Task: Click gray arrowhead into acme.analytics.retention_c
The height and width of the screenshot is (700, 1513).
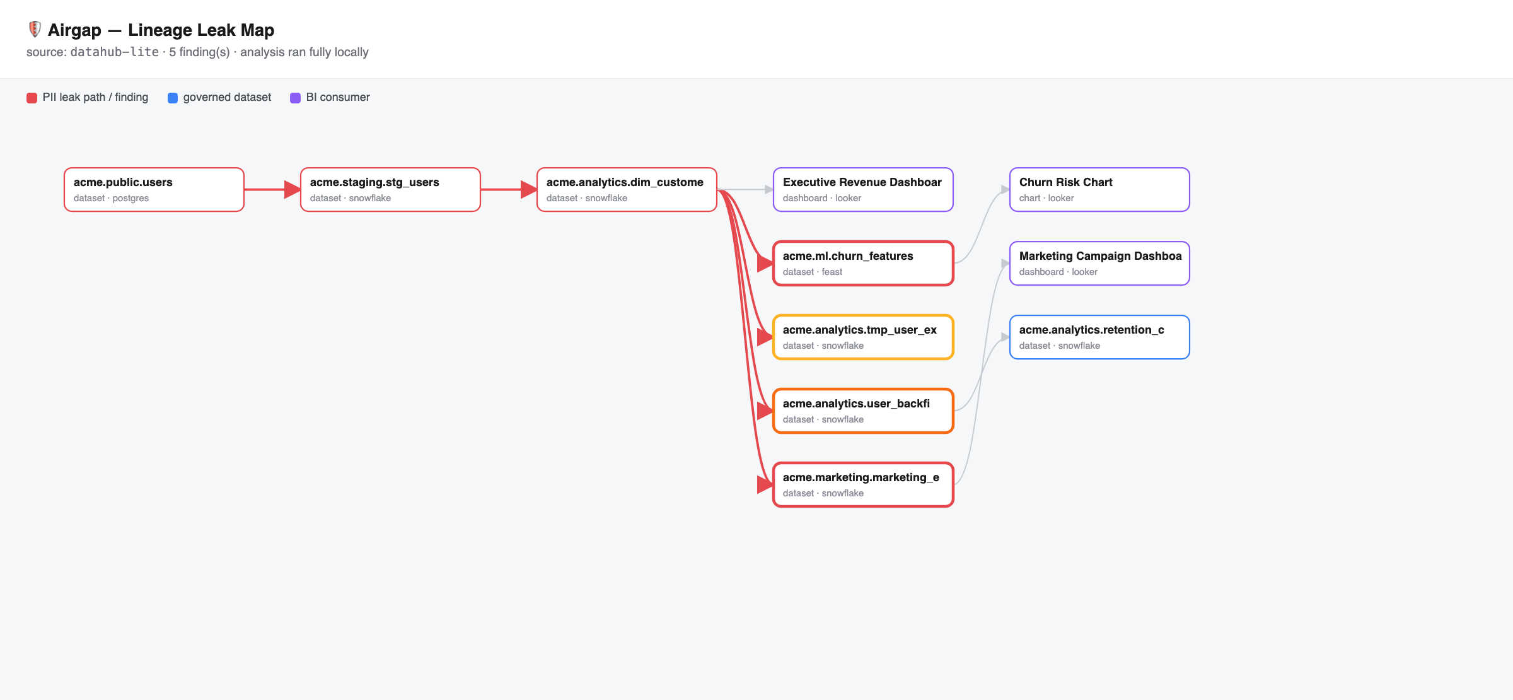Action: click(1006, 337)
